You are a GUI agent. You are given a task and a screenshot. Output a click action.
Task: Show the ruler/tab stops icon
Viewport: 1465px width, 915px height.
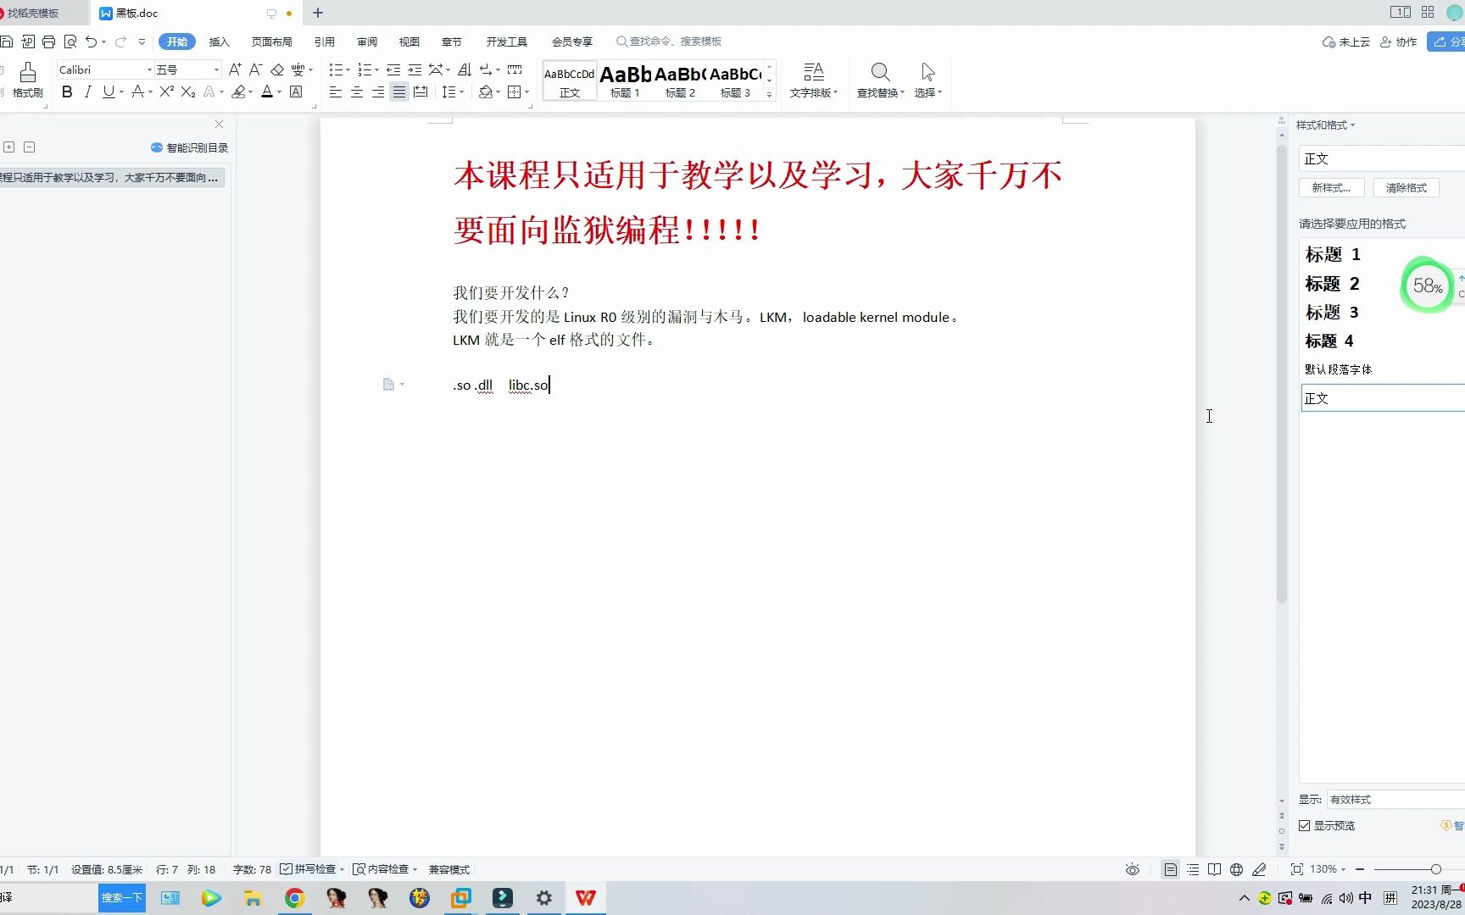pos(515,69)
